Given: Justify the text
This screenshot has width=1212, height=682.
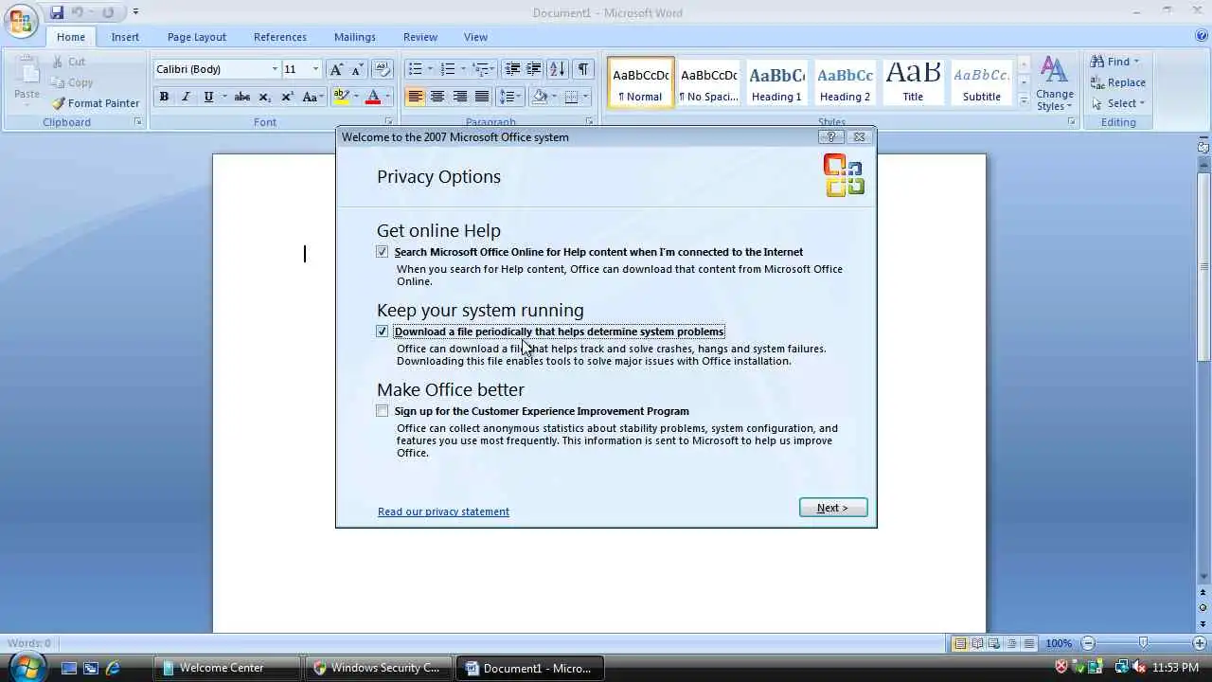Looking at the screenshot, I should point(482,97).
